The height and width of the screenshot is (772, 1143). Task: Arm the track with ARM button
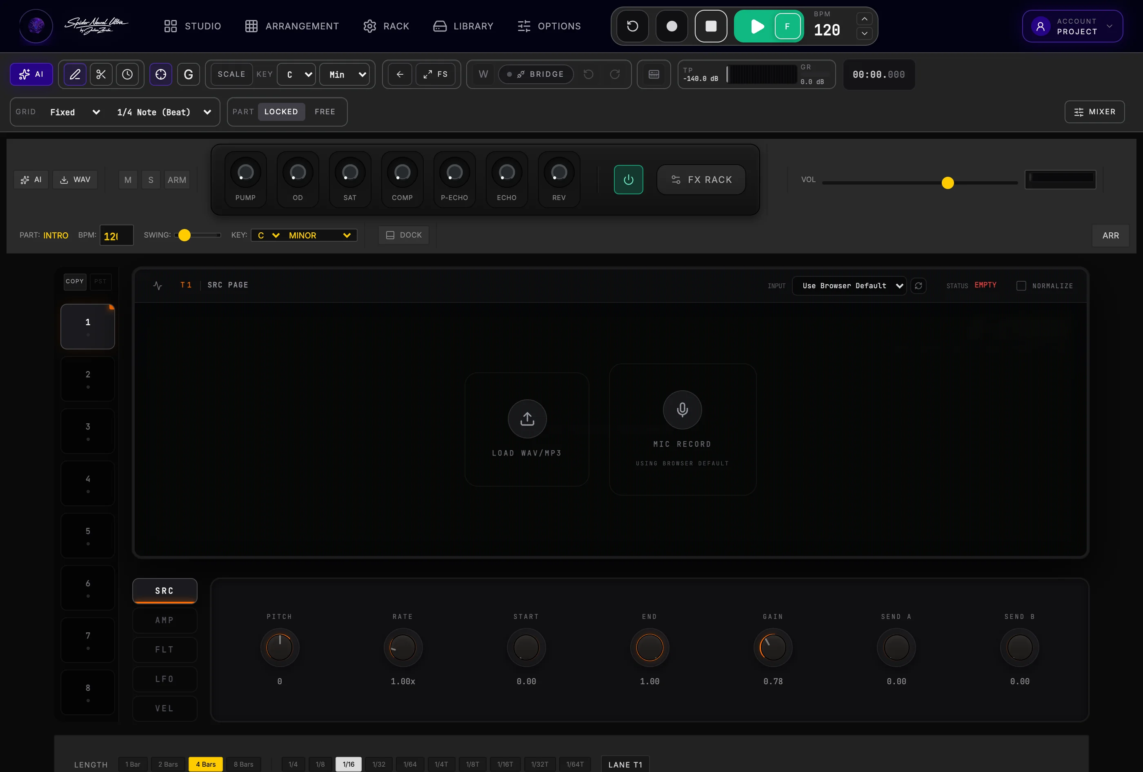coord(177,180)
